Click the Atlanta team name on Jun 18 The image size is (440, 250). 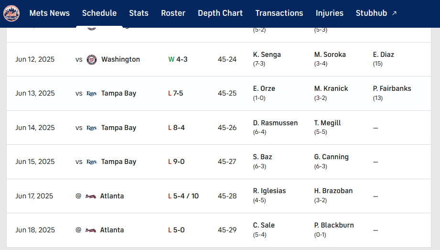(x=112, y=230)
